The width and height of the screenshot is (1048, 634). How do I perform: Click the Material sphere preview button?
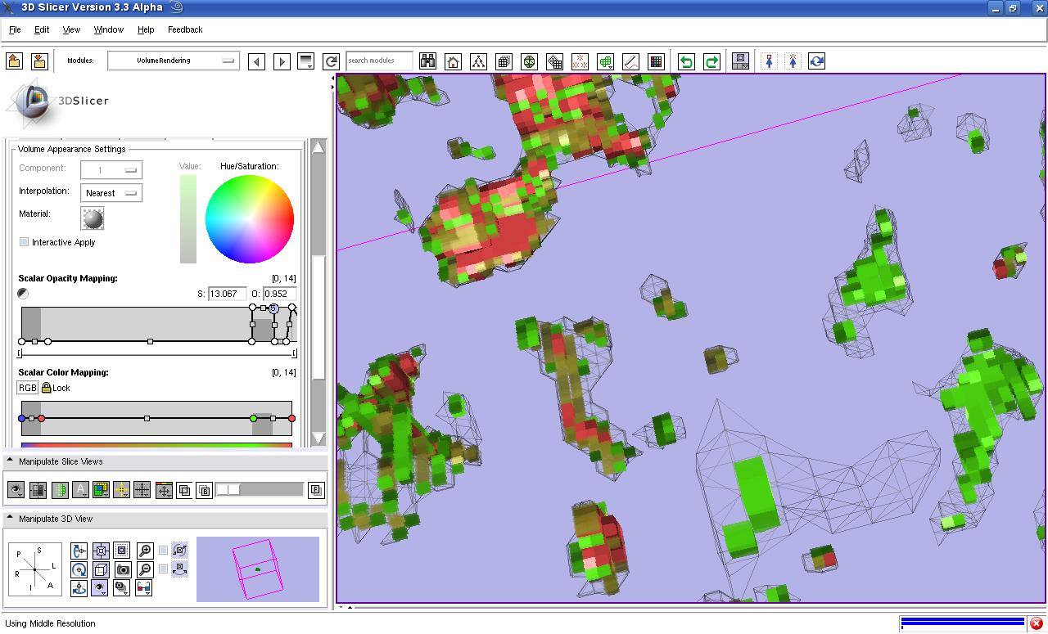93,218
